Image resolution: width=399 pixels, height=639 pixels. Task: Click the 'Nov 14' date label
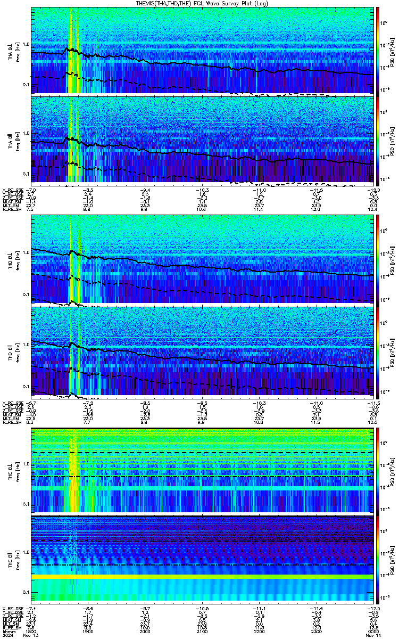point(374,636)
